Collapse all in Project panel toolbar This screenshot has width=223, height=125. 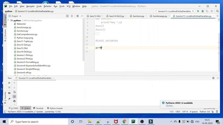(72, 16)
